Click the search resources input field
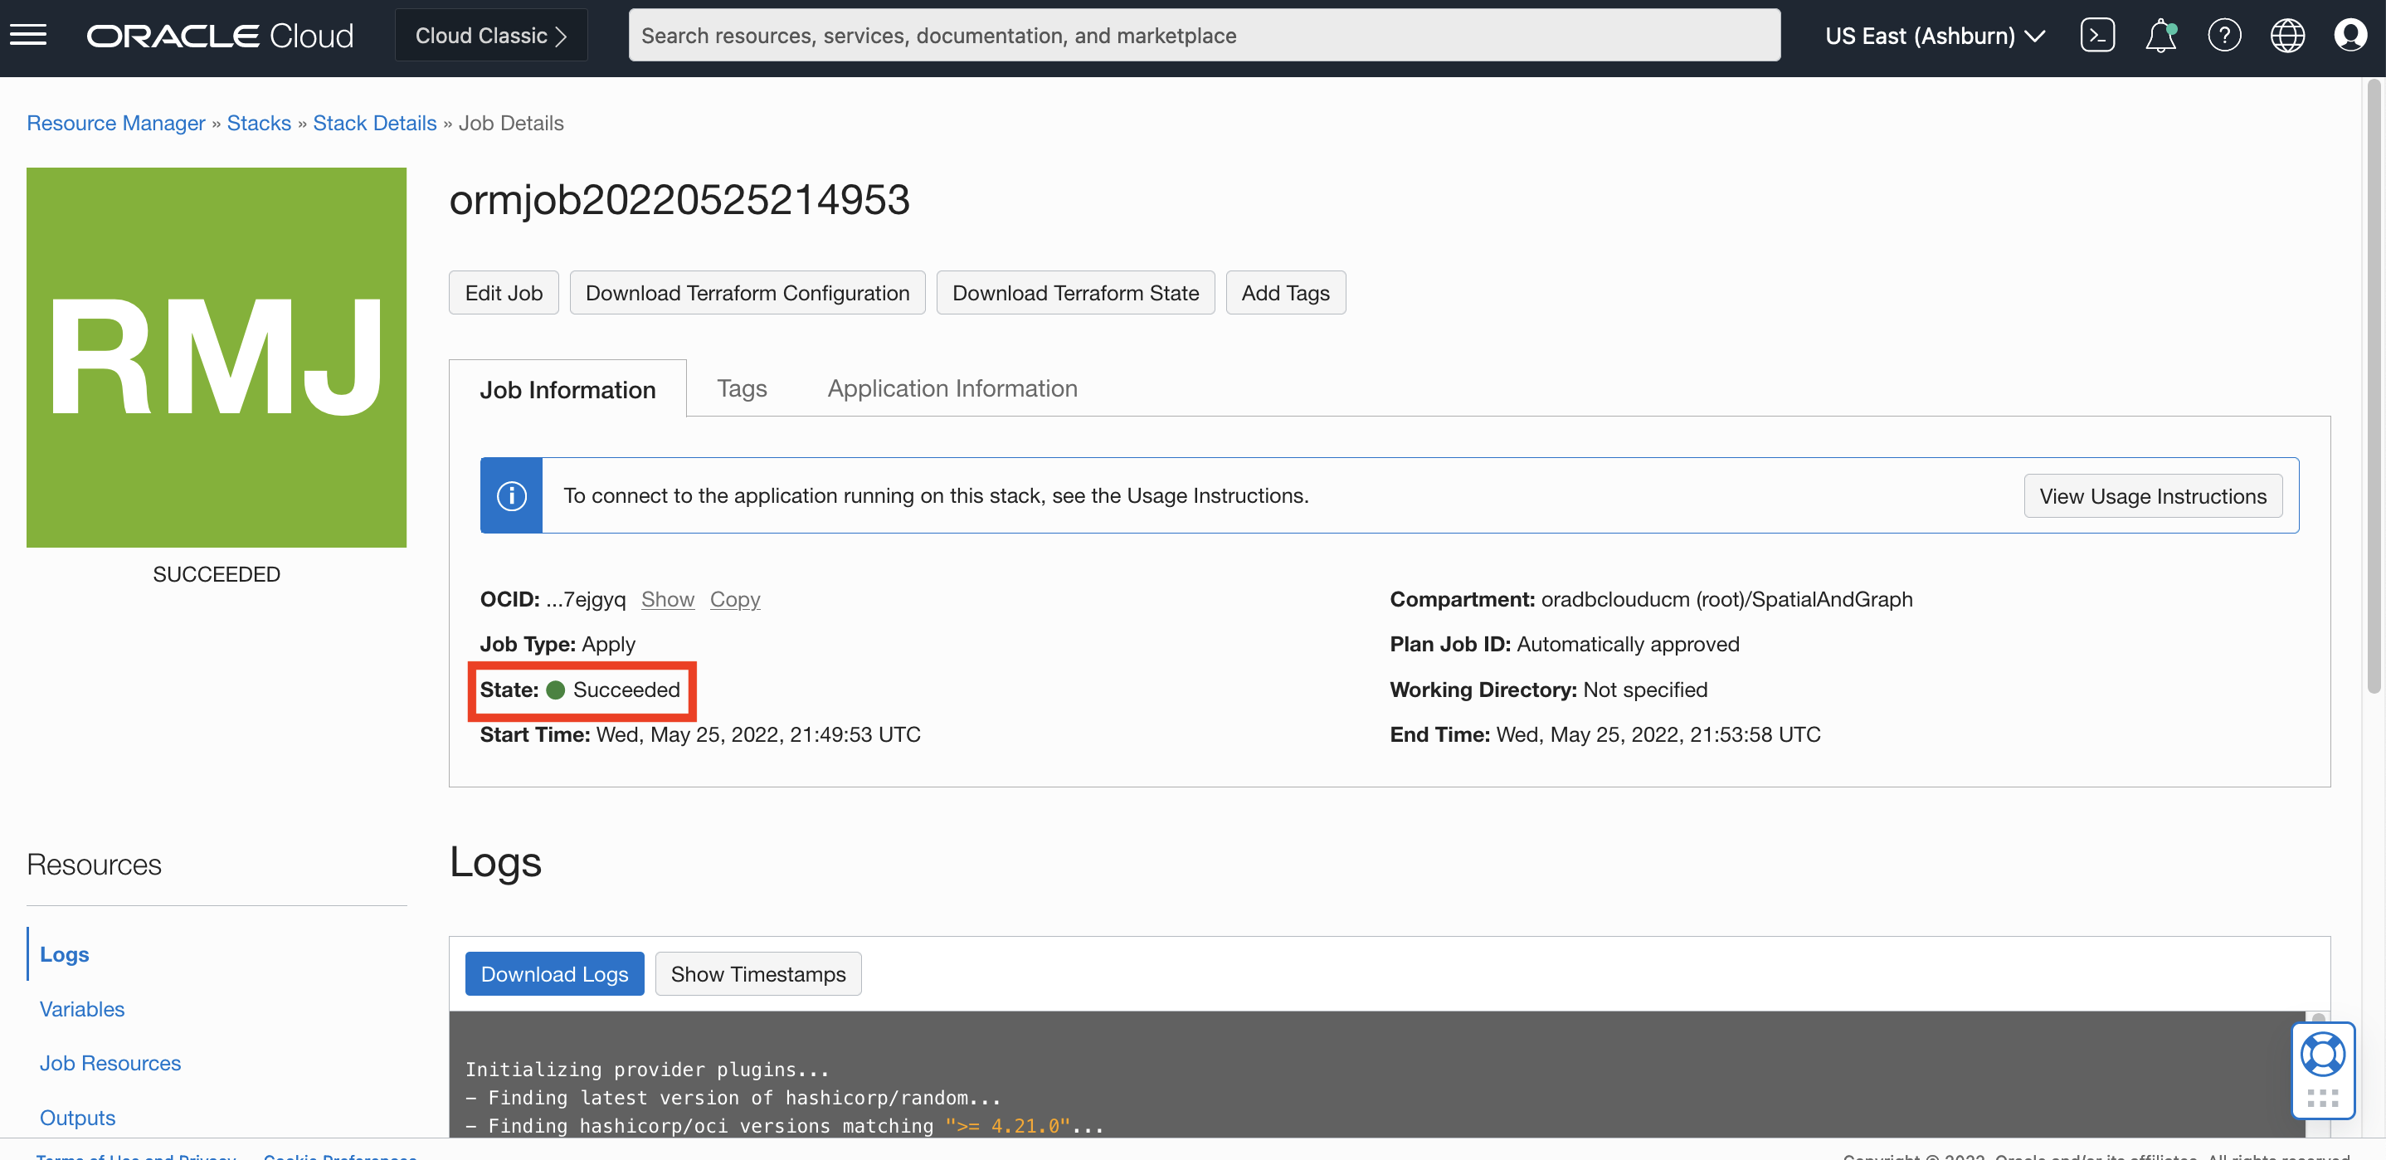This screenshot has height=1160, width=2386. pyautogui.click(x=1203, y=35)
